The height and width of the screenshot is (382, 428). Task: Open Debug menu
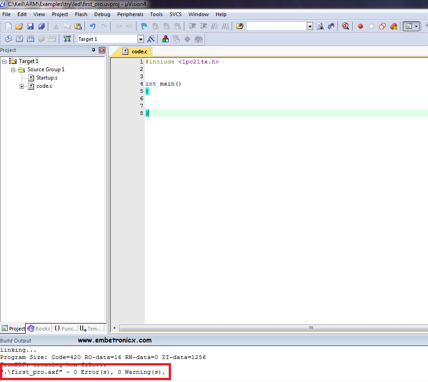[x=102, y=14]
